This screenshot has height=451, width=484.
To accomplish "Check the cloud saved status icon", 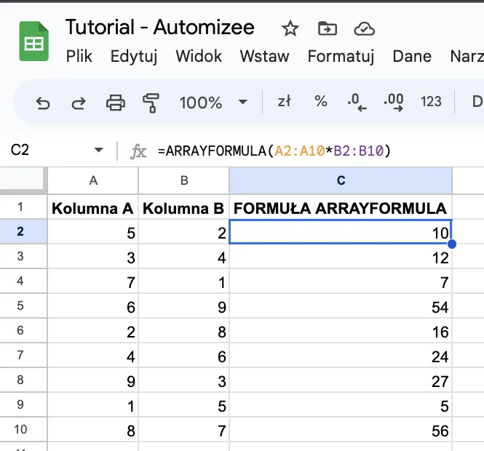I will [364, 29].
